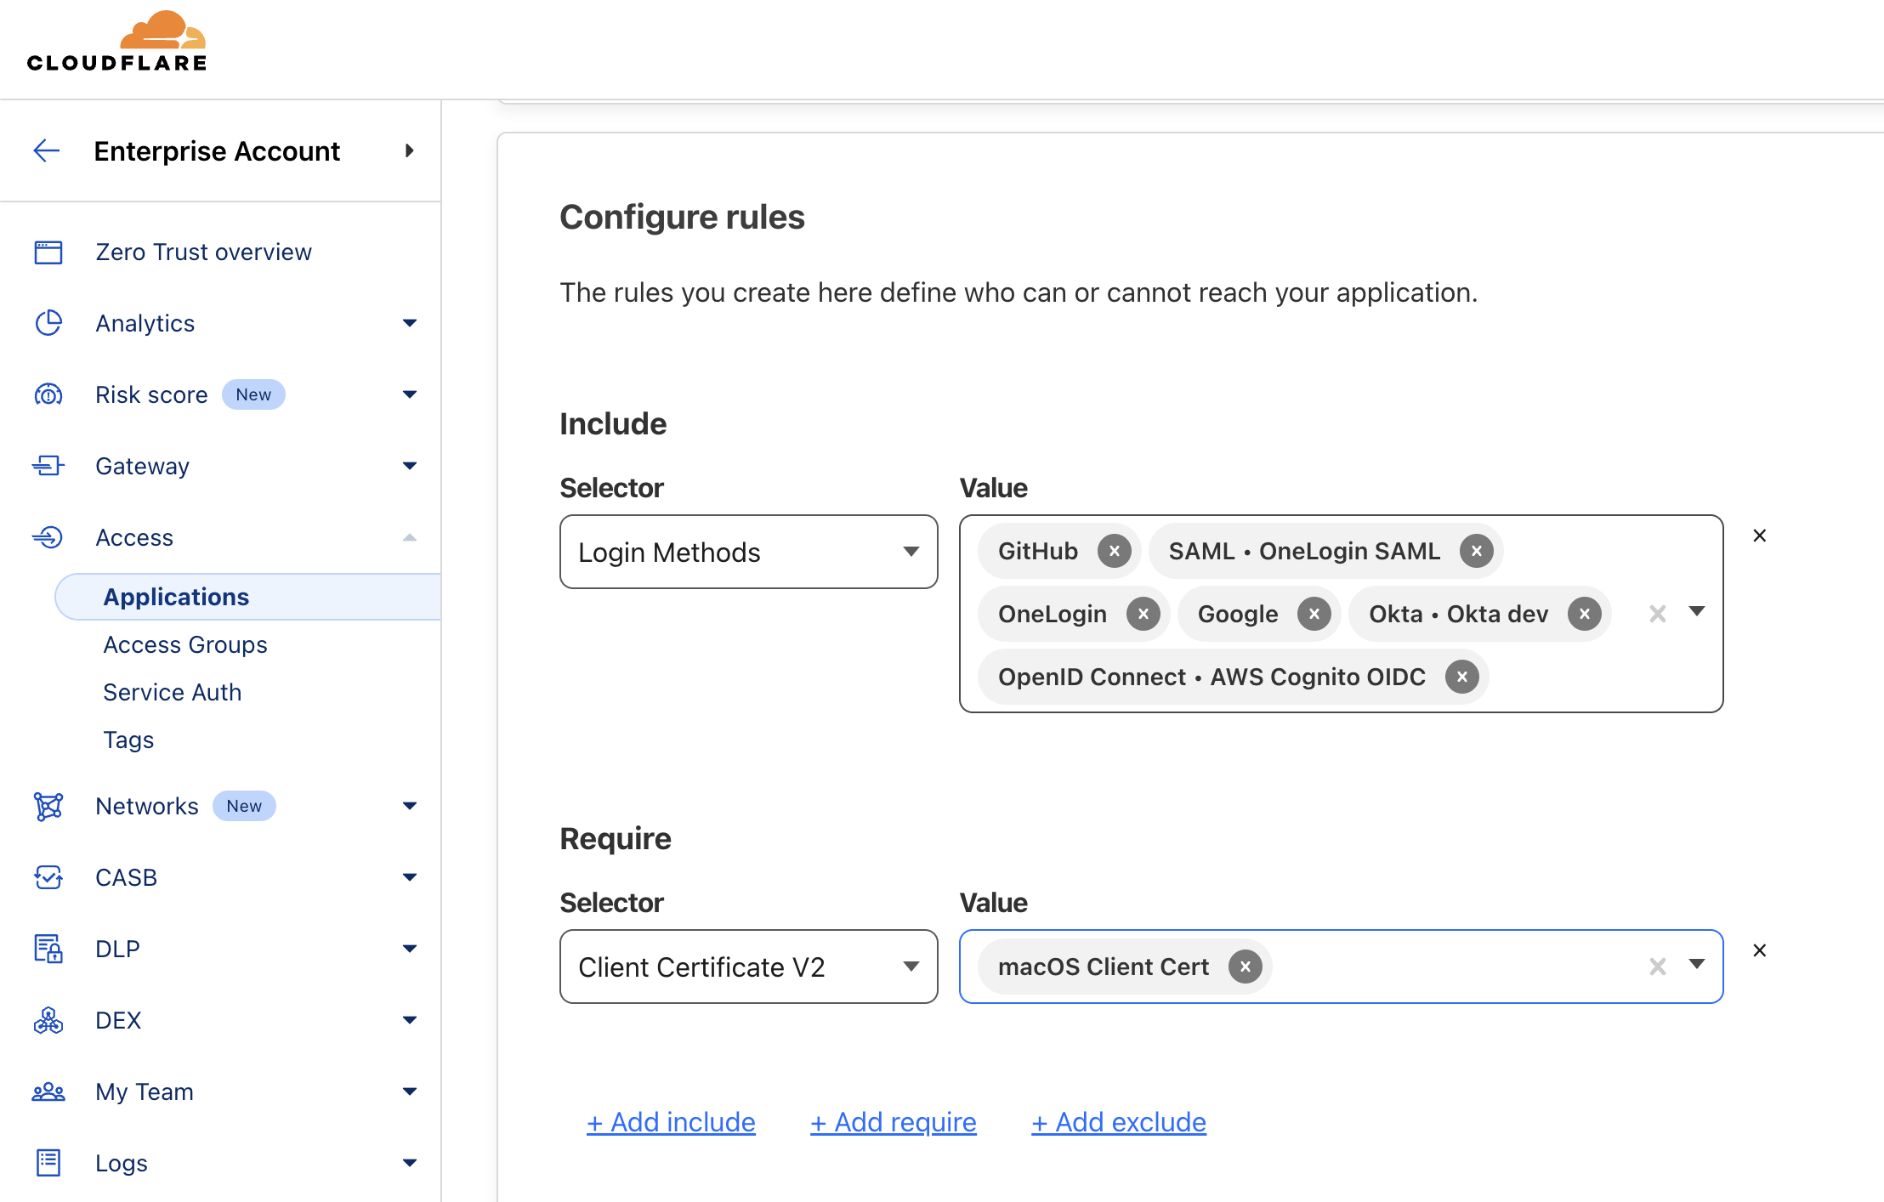Select Access Groups in the sidebar

pos(185,644)
